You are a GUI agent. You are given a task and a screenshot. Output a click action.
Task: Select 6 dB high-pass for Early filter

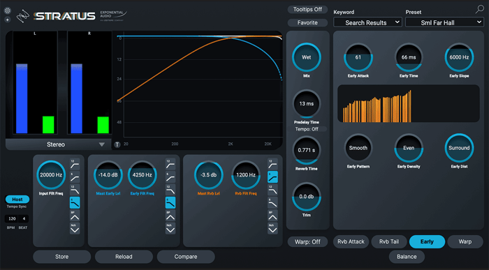click(x=170, y=177)
